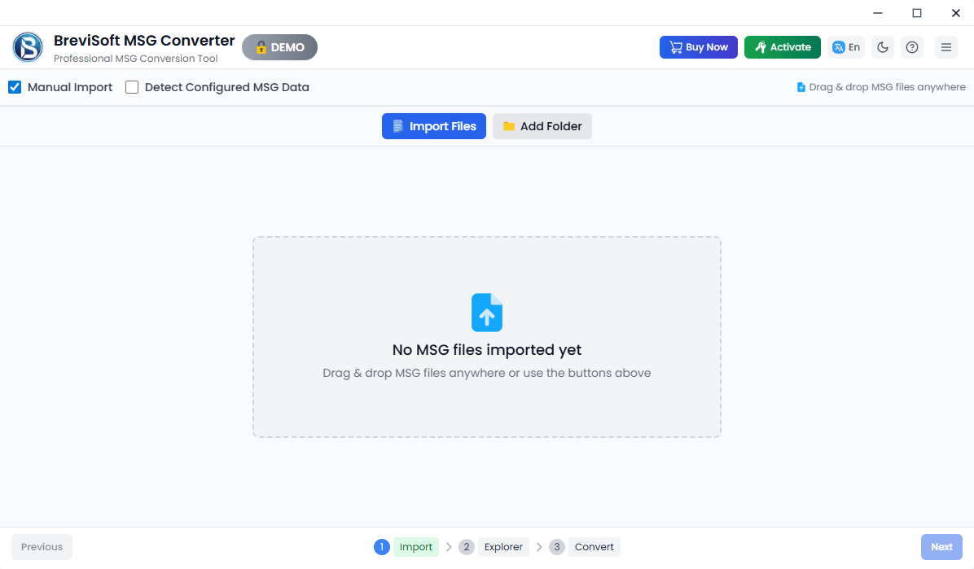Viewport: 974px width, 569px height.
Task: Click the Next button
Action: pos(941,547)
